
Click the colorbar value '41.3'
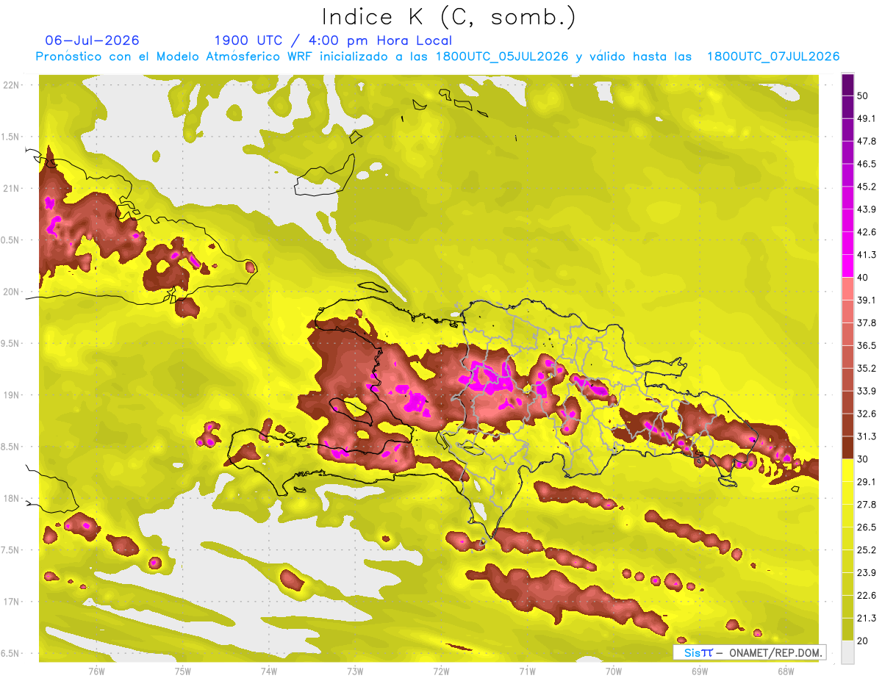coord(867,255)
